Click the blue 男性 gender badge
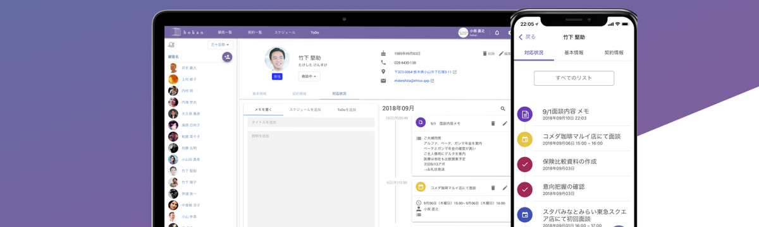The height and width of the screenshot is (227, 759). (277, 76)
